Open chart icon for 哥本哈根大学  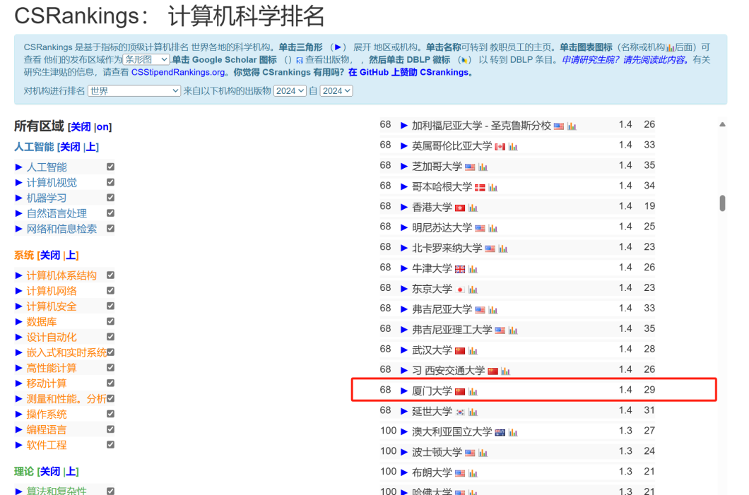(x=493, y=188)
